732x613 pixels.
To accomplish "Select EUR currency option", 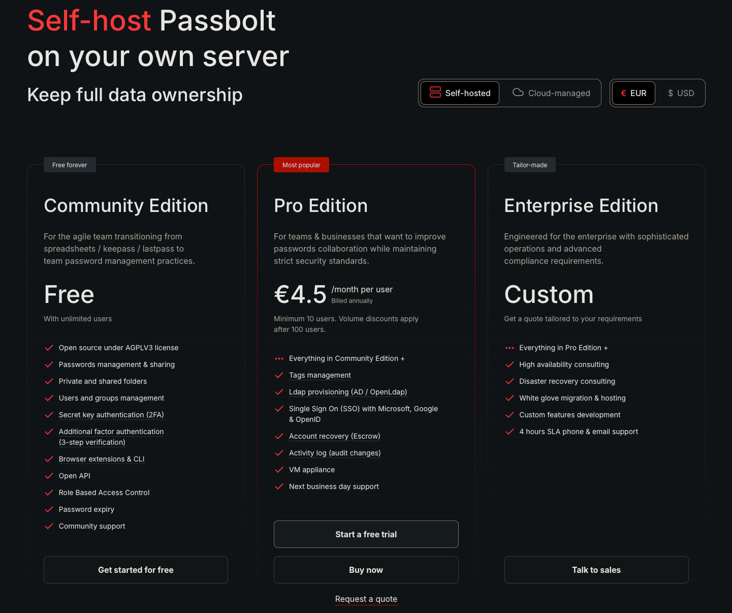I will point(633,93).
